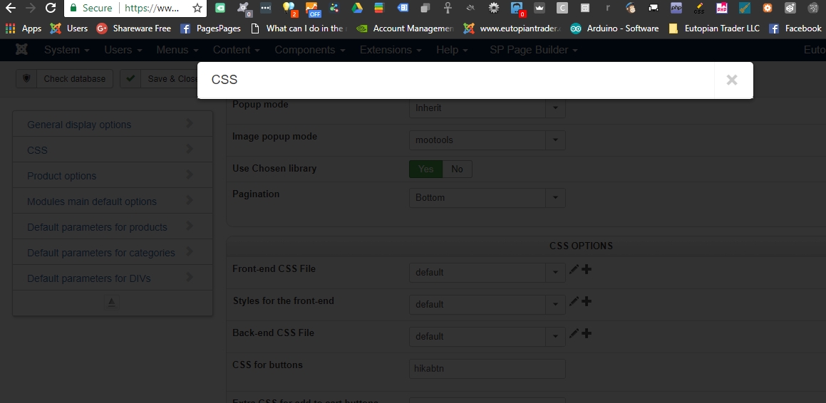The height and width of the screenshot is (403, 826).
Task: Add a new Back-end CSS File
Action: point(587,333)
